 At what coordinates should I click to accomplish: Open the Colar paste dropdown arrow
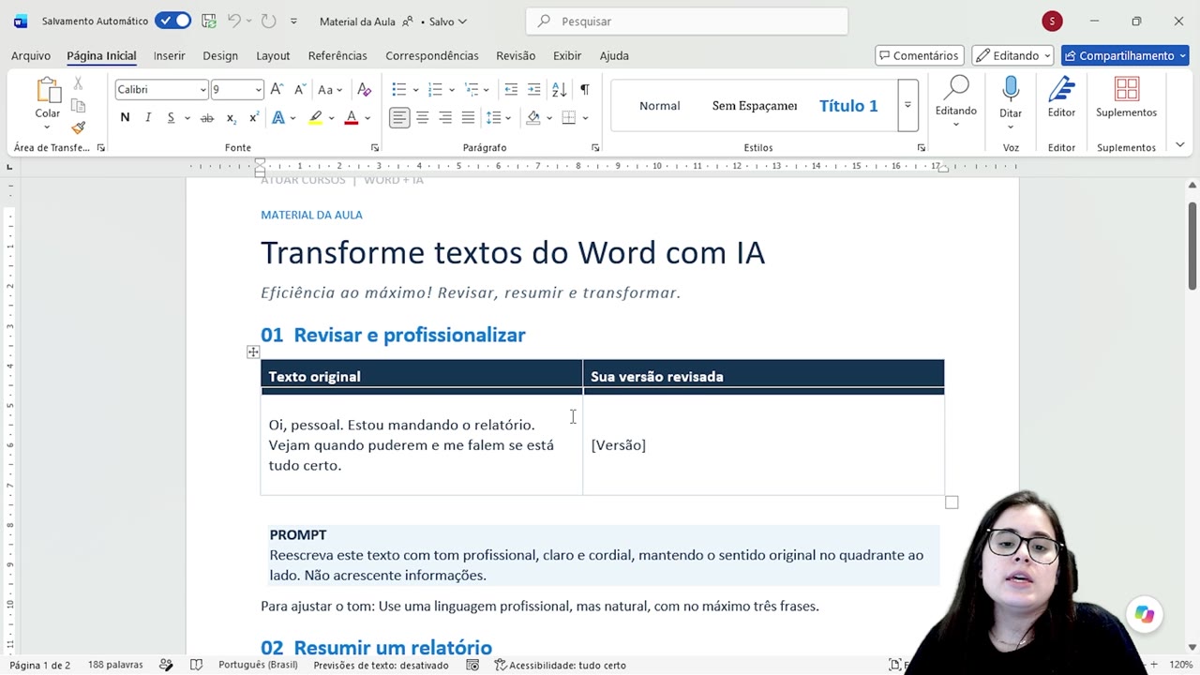[x=48, y=127]
